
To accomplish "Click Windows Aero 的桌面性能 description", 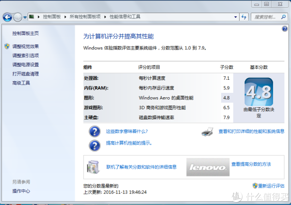I will coord(166,98).
